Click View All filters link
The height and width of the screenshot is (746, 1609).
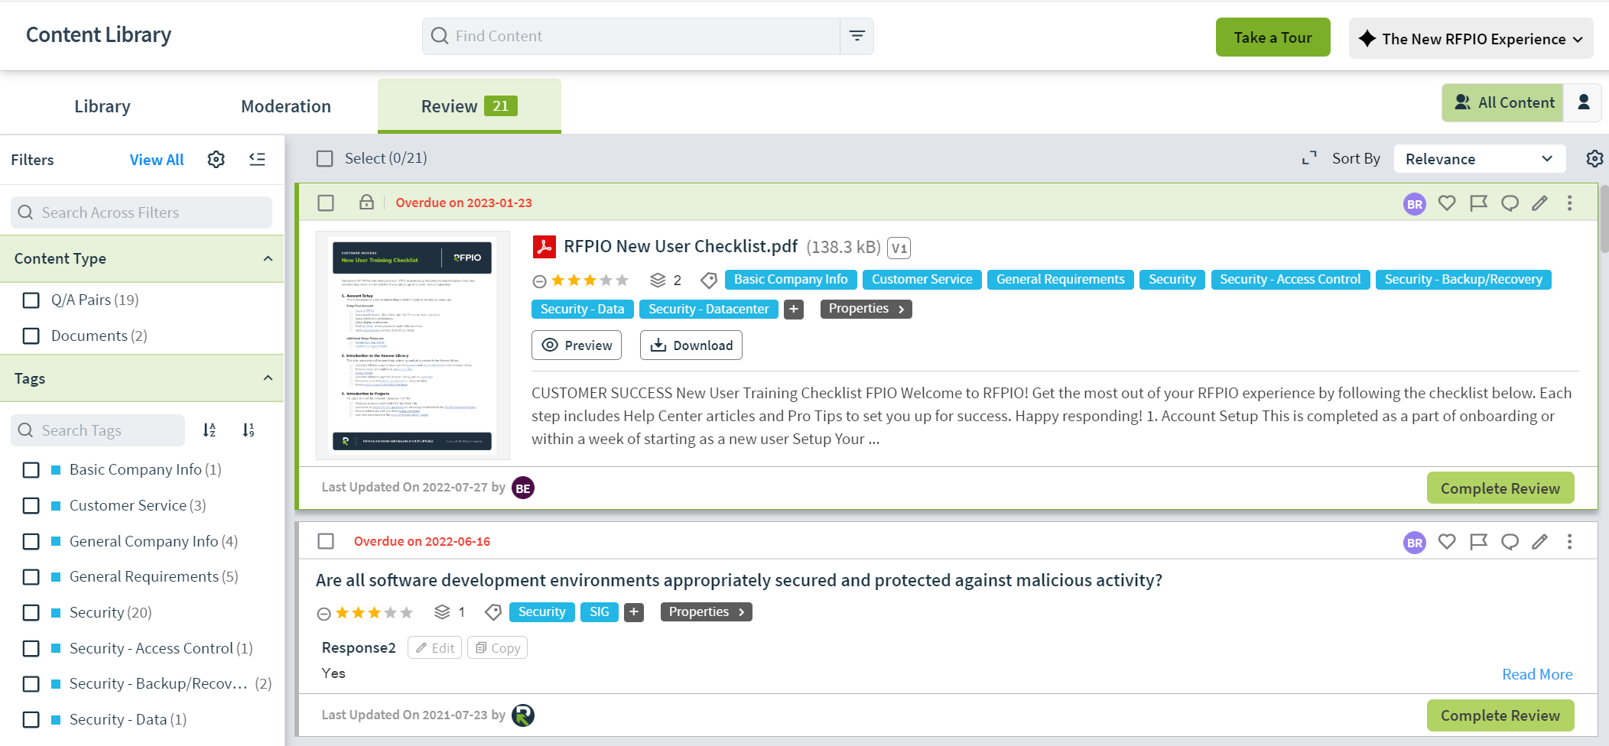point(157,160)
